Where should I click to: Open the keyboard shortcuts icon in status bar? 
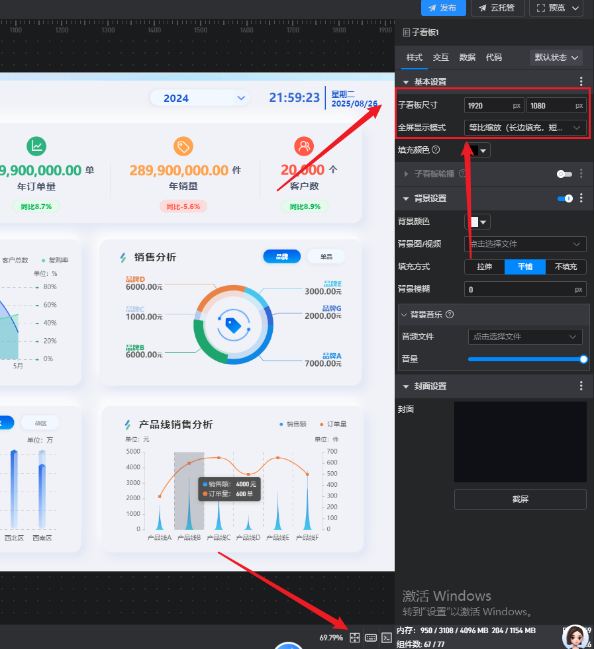tap(371, 638)
